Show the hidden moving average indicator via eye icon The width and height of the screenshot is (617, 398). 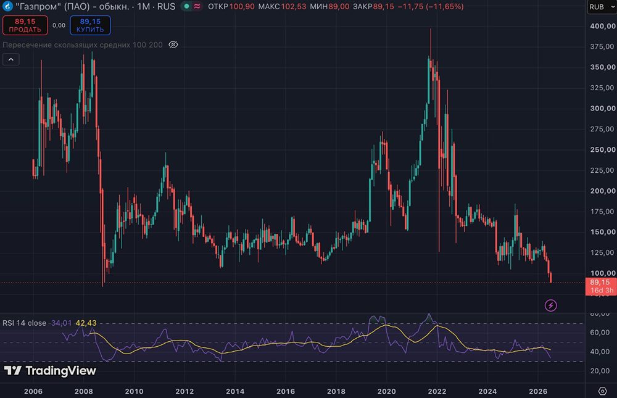pos(173,44)
